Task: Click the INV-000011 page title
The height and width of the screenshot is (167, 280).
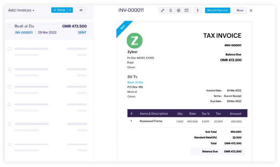Action: [131, 10]
